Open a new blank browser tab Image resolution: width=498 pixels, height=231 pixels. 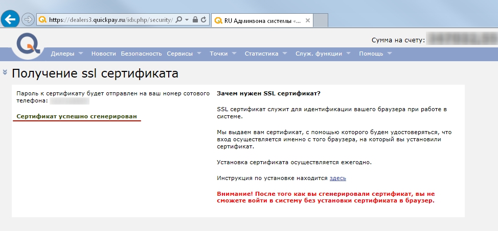pos(320,21)
